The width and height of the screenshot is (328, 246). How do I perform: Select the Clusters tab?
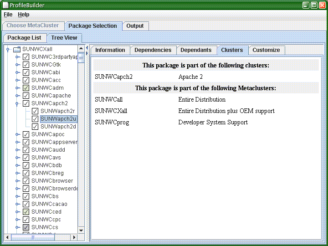click(232, 50)
